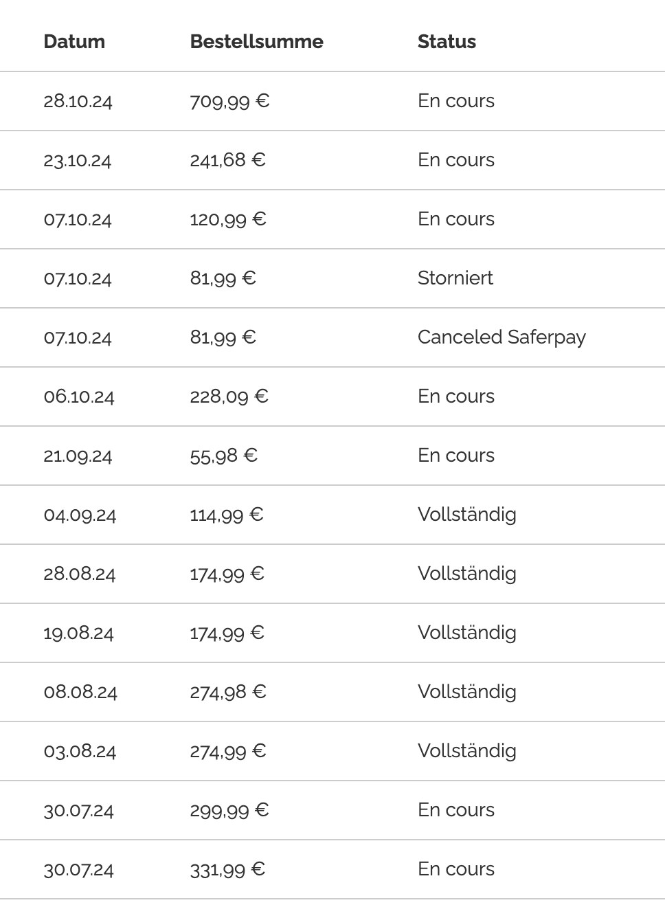The width and height of the screenshot is (665, 918).
Task: Open the order dated 06.10.24
Action: (x=79, y=396)
